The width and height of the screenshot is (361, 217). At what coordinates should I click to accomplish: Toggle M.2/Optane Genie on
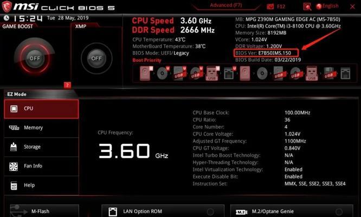pyautogui.click(x=339, y=212)
